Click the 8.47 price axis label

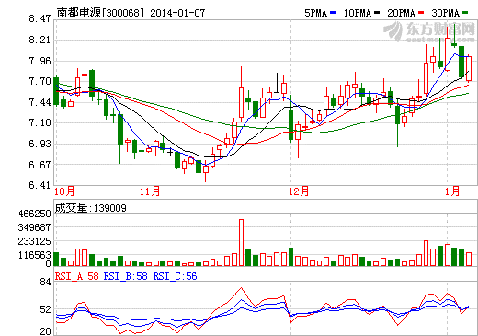tap(40, 19)
